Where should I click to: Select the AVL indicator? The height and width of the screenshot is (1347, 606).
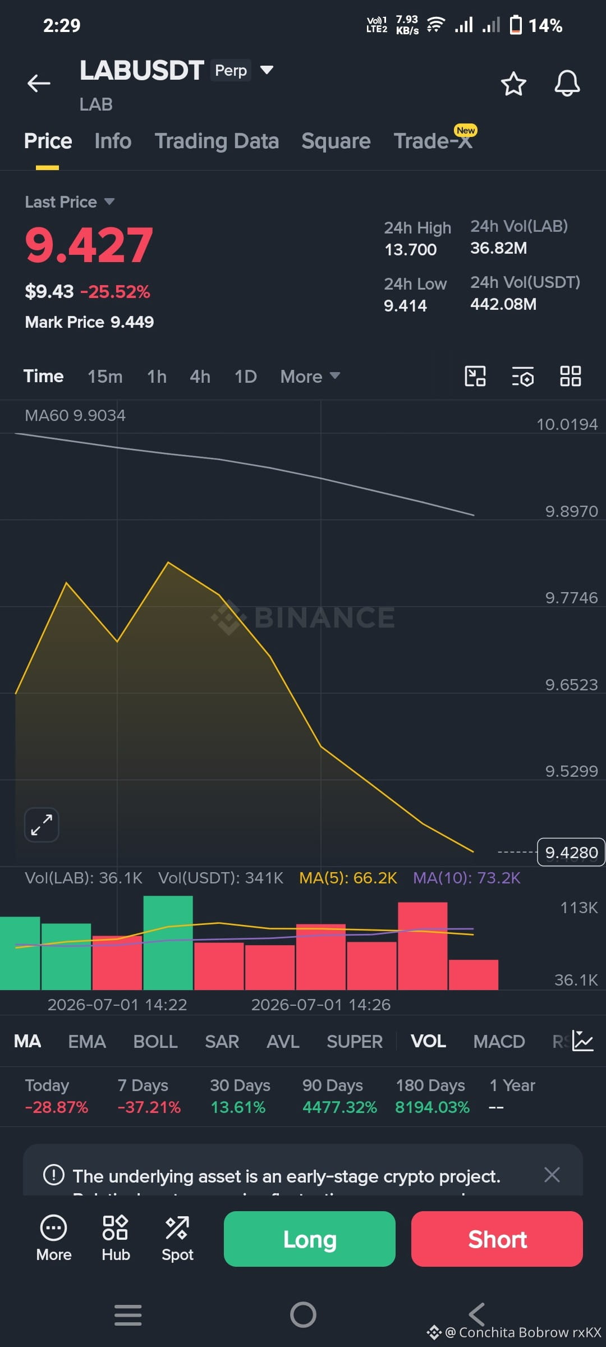(x=283, y=1042)
